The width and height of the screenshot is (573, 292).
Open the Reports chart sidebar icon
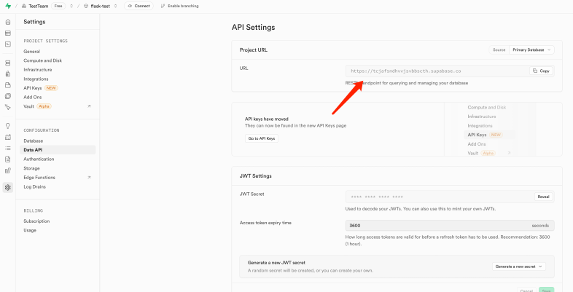pyautogui.click(x=8, y=136)
